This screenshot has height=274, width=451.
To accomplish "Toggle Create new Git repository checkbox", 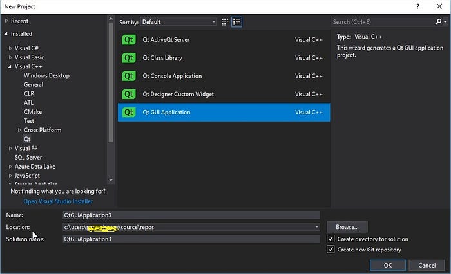I will (x=331, y=250).
